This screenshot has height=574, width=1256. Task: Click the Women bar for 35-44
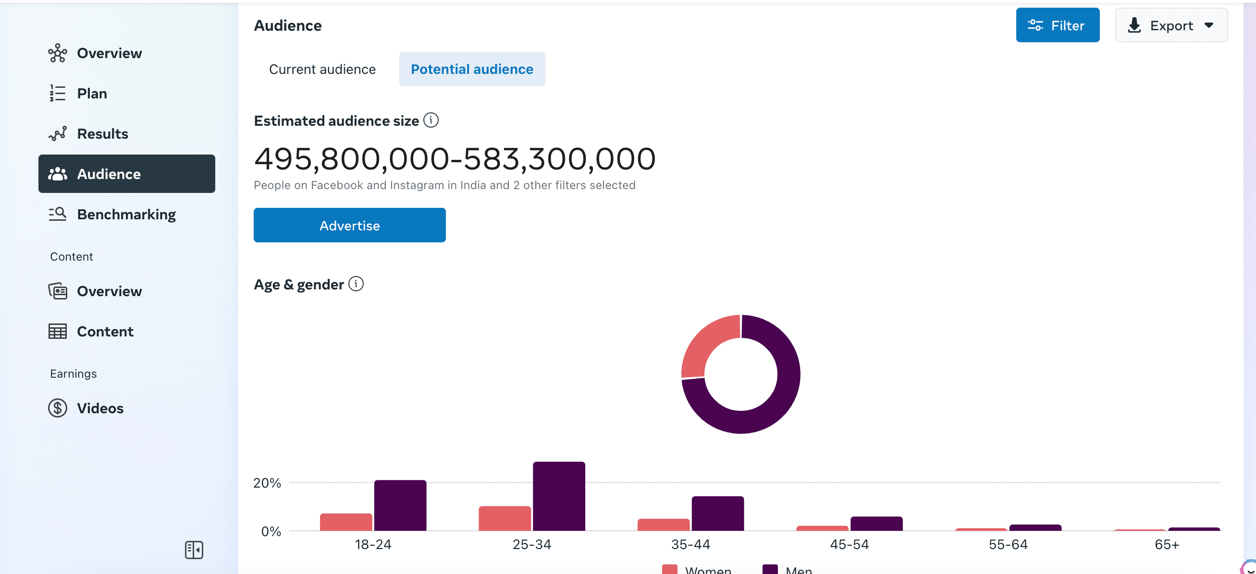[664, 525]
